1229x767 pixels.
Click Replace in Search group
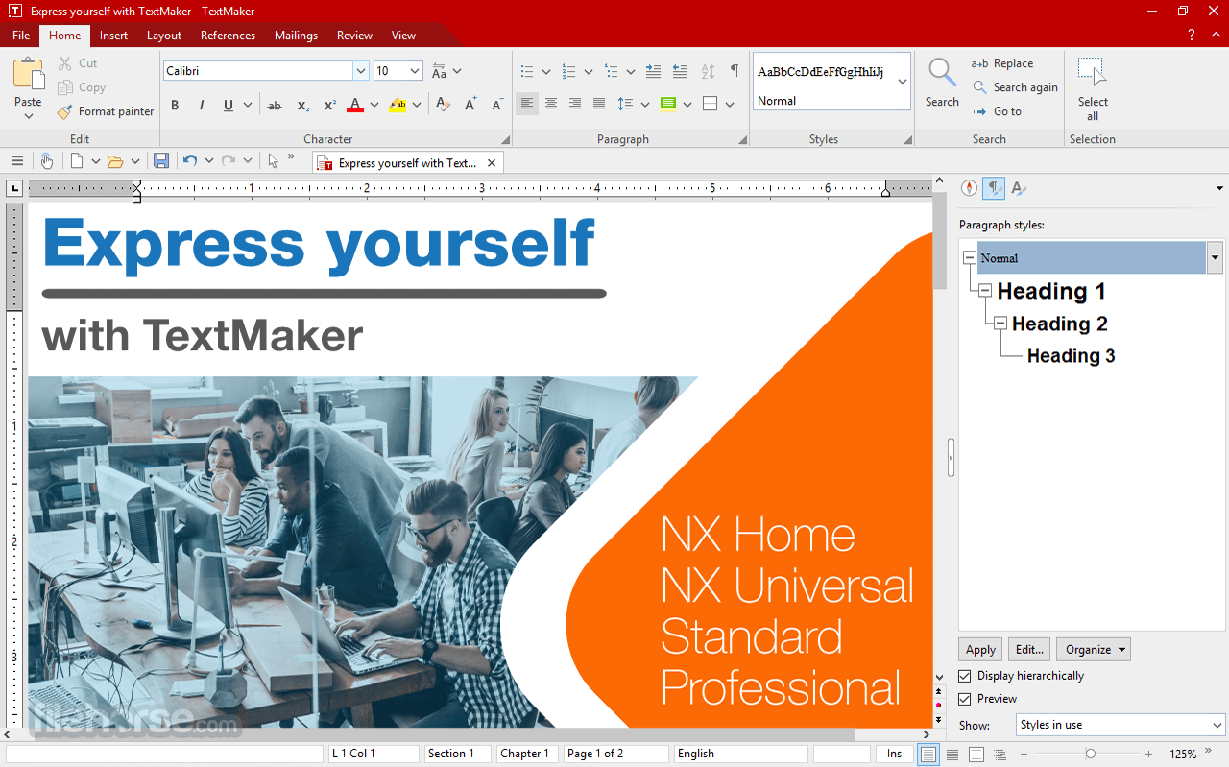pyautogui.click(x=1002, y=63)
